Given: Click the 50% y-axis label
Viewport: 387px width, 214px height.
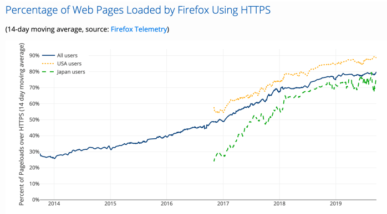Looking at the screenshot, I should pos(34,119).
